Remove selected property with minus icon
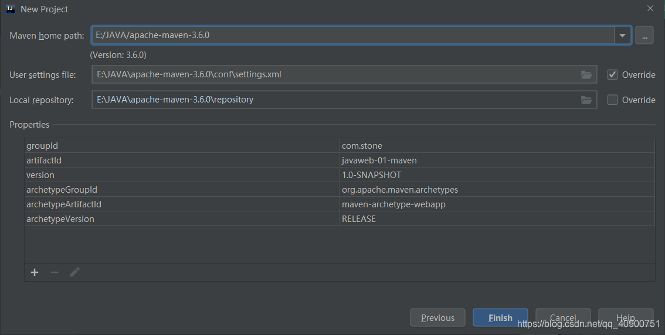Image resolution: width=665 pixels, height=335 pixels. coord(55,272)
